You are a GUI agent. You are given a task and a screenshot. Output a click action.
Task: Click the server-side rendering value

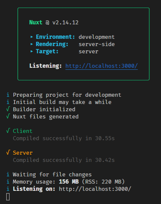[x=97, y=44]
